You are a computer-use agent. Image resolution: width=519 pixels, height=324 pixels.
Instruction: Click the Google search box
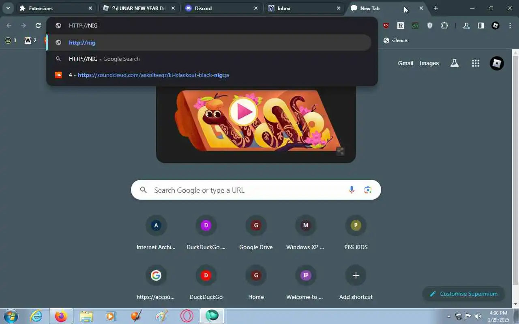[256, 190]
